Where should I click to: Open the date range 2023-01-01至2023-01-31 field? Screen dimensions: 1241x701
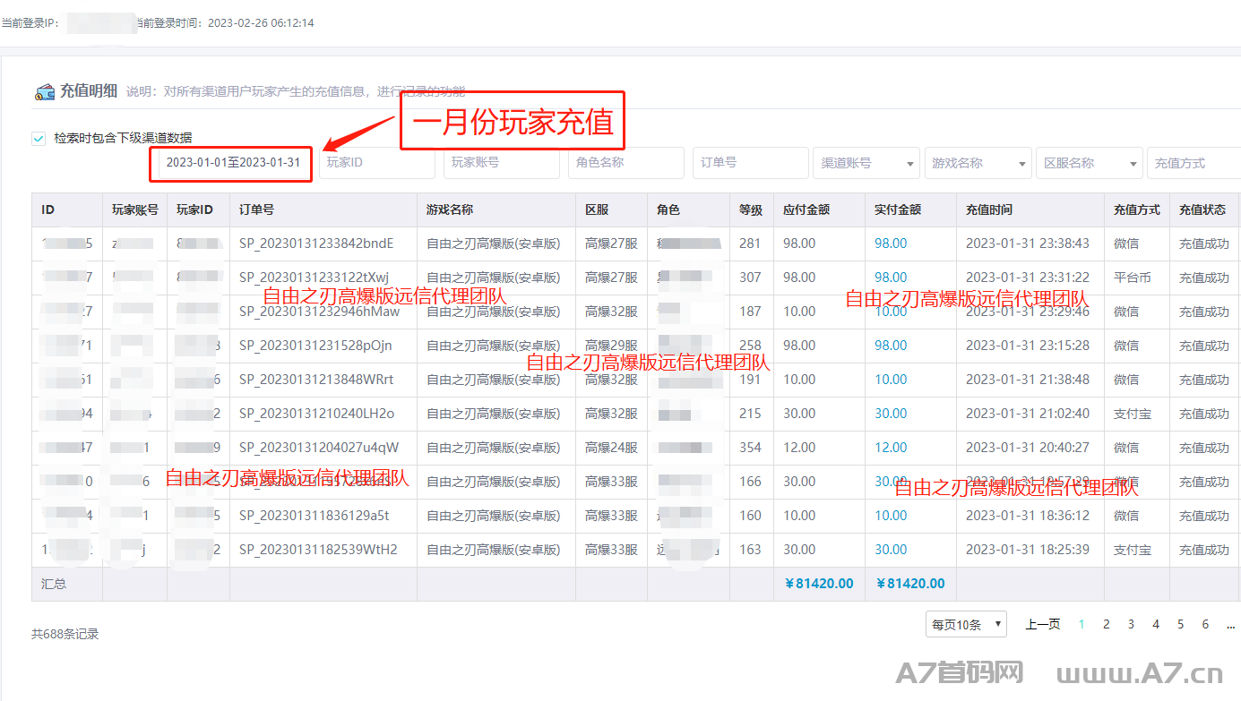[x=233, y=163]
